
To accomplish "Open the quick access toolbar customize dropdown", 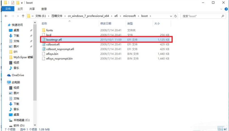I will [22, 3].
